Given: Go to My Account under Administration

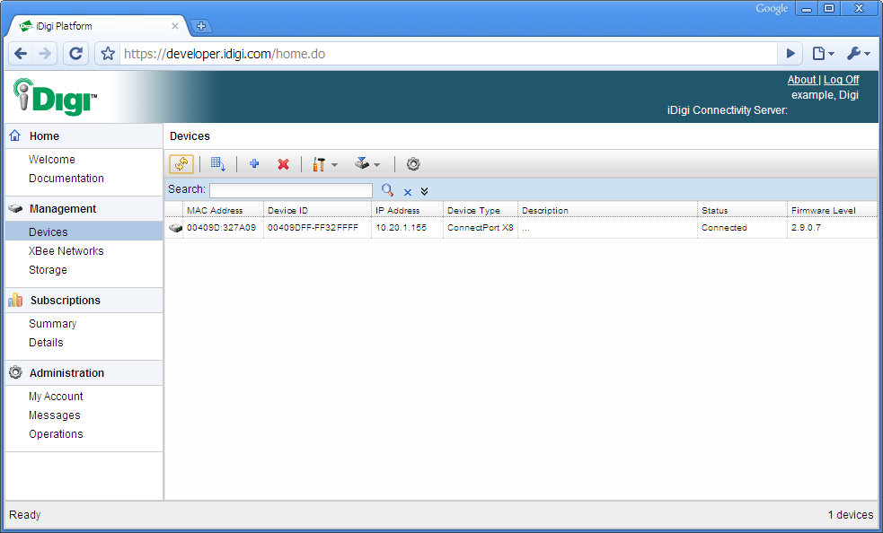Looking at the screenshot, I should tap(56, 397).
